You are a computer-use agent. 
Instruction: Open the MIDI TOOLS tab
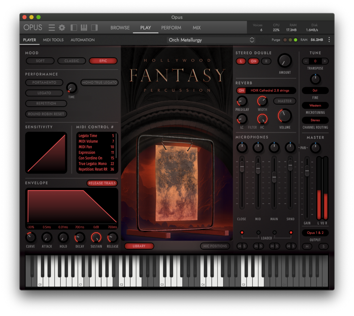(53, 40)
